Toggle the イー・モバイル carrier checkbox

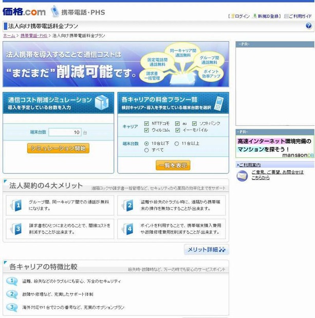(178, 130)
